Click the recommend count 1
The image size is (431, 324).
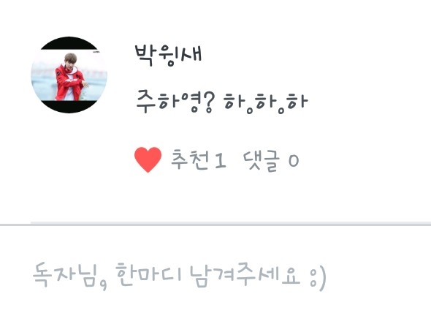point(221,162)
